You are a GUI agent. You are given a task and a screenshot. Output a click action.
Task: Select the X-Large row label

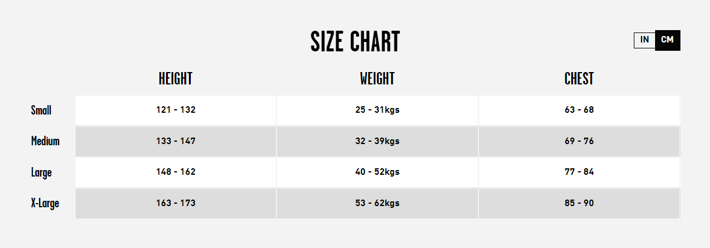[45, 204]
